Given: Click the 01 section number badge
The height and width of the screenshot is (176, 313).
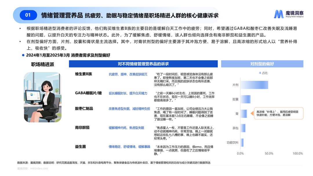Looking at the screenshot, I should [28, 15].
